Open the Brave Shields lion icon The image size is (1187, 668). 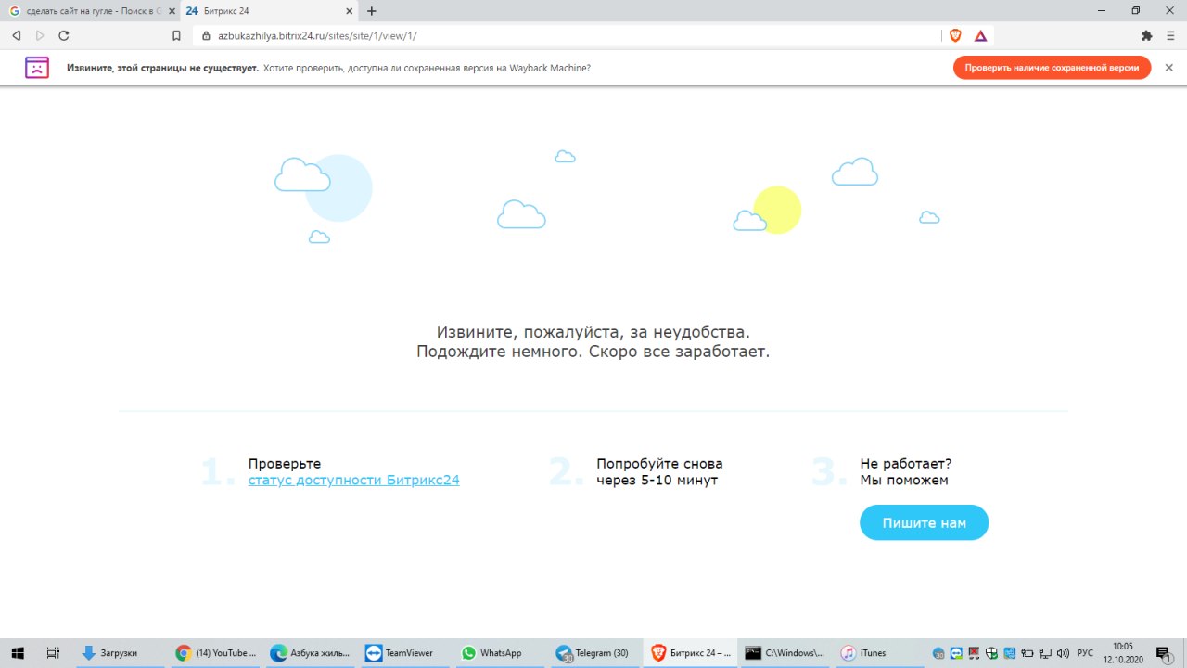tap(955, 35)
